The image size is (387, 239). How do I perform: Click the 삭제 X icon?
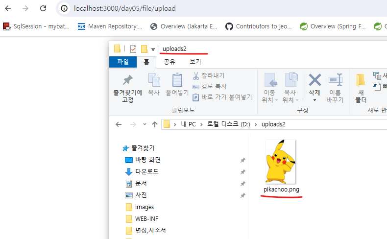pyautogui.click(x=314, y=80)
